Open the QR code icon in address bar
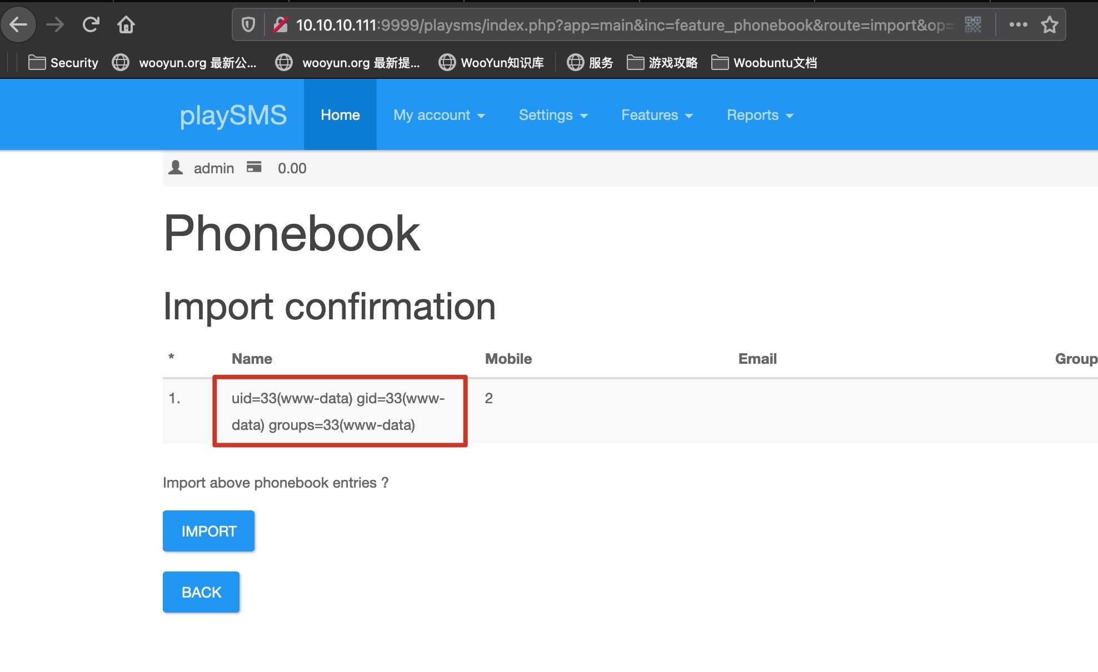Viewport: 1098px width, 672px height. point(972,24)
